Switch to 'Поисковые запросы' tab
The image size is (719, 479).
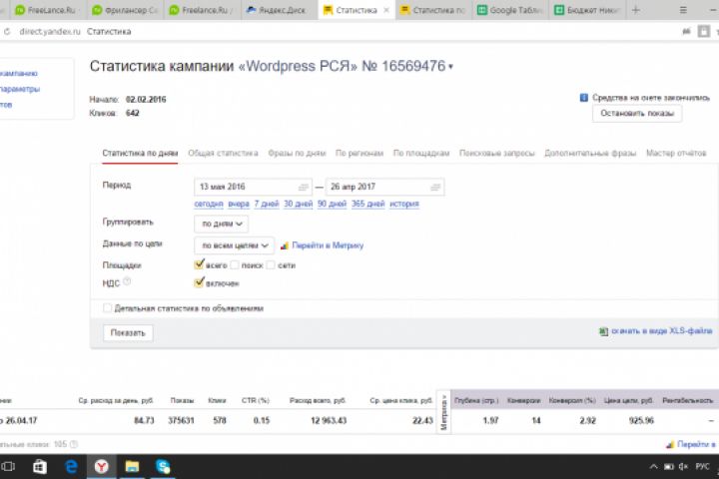click(496, 153)
